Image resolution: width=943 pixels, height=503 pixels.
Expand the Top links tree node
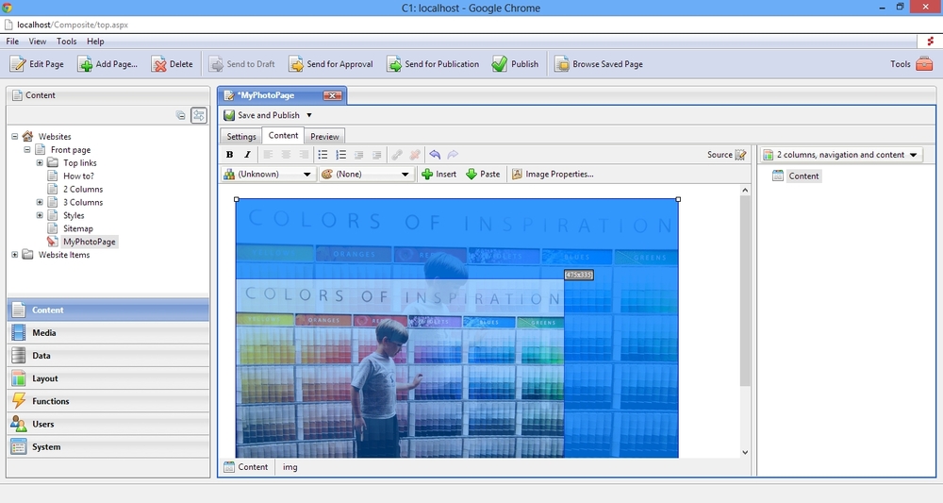coord(40,163)
